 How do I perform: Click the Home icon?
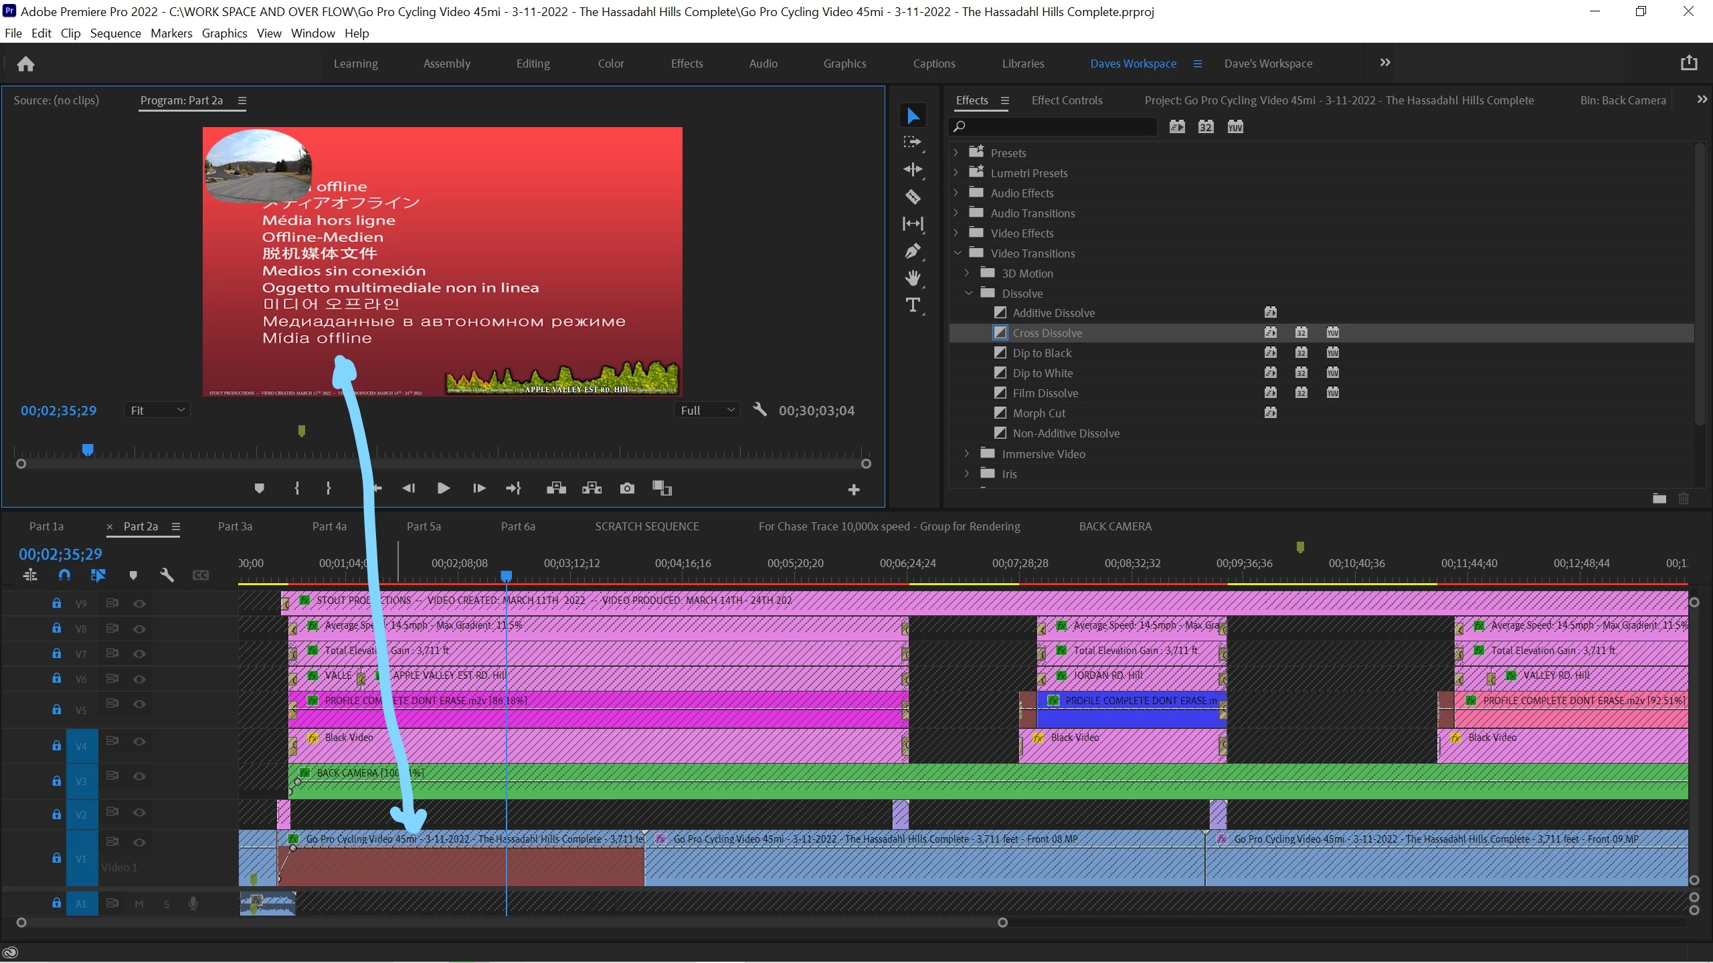(x=25, y=64)
